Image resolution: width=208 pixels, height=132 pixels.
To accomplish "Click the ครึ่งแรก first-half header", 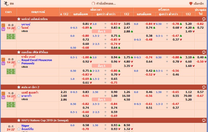I will tap(164, 10).
